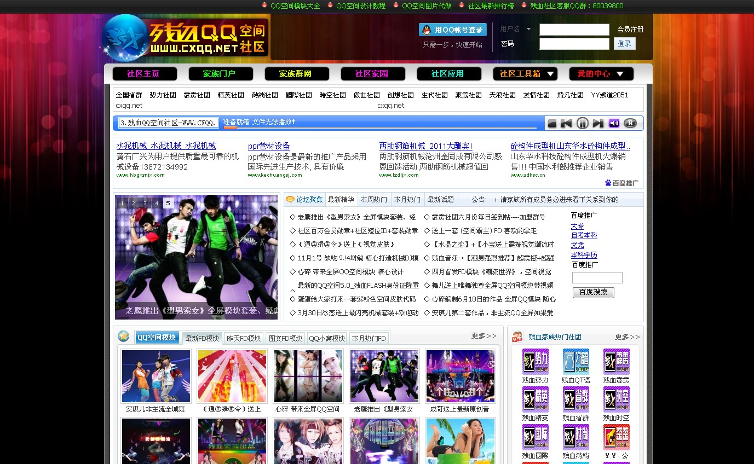The width and height of the screenshot is (754, 464).
Task: Open 家族群网 in navigation bar
Action: point(297,74)
